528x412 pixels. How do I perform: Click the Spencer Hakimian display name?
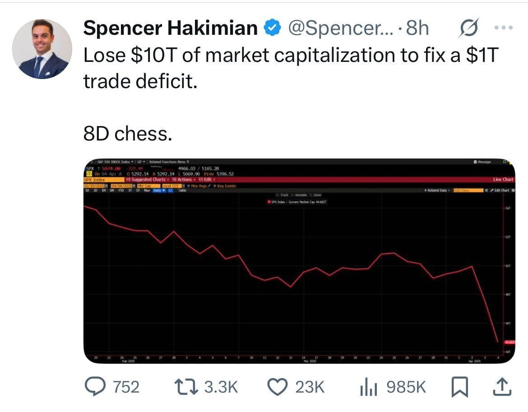[x=170, y=29]
